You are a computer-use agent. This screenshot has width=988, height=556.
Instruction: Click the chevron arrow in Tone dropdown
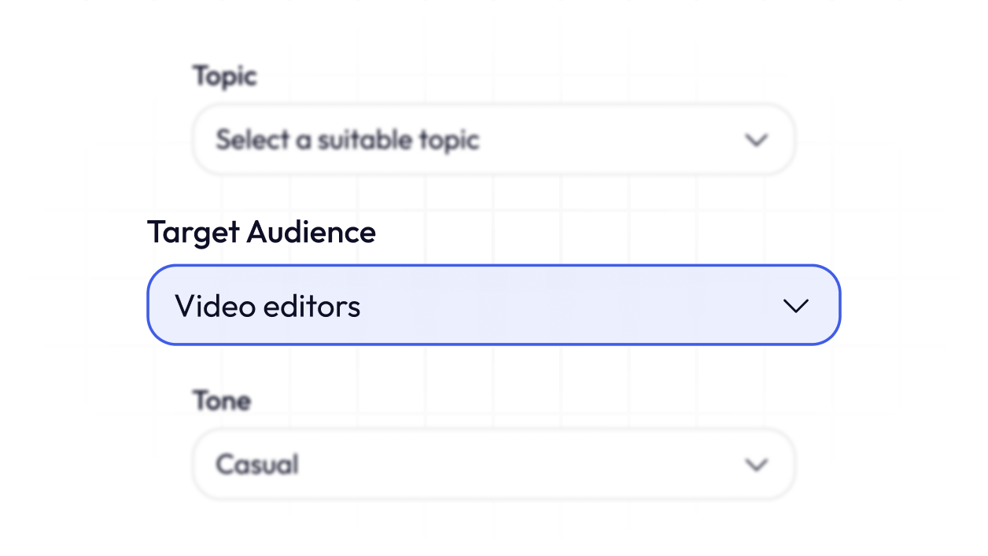(756, 465)
